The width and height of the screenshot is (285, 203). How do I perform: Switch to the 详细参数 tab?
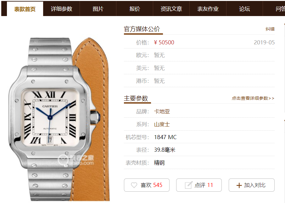61,9
